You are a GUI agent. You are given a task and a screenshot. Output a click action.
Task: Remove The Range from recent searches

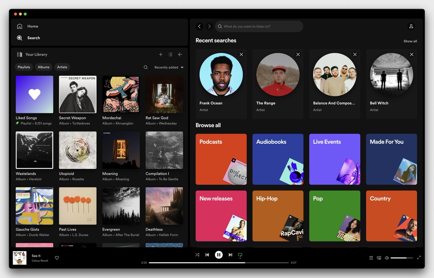(298, 55)
